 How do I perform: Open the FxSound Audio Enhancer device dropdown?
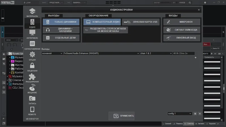[x=101, y=53]
